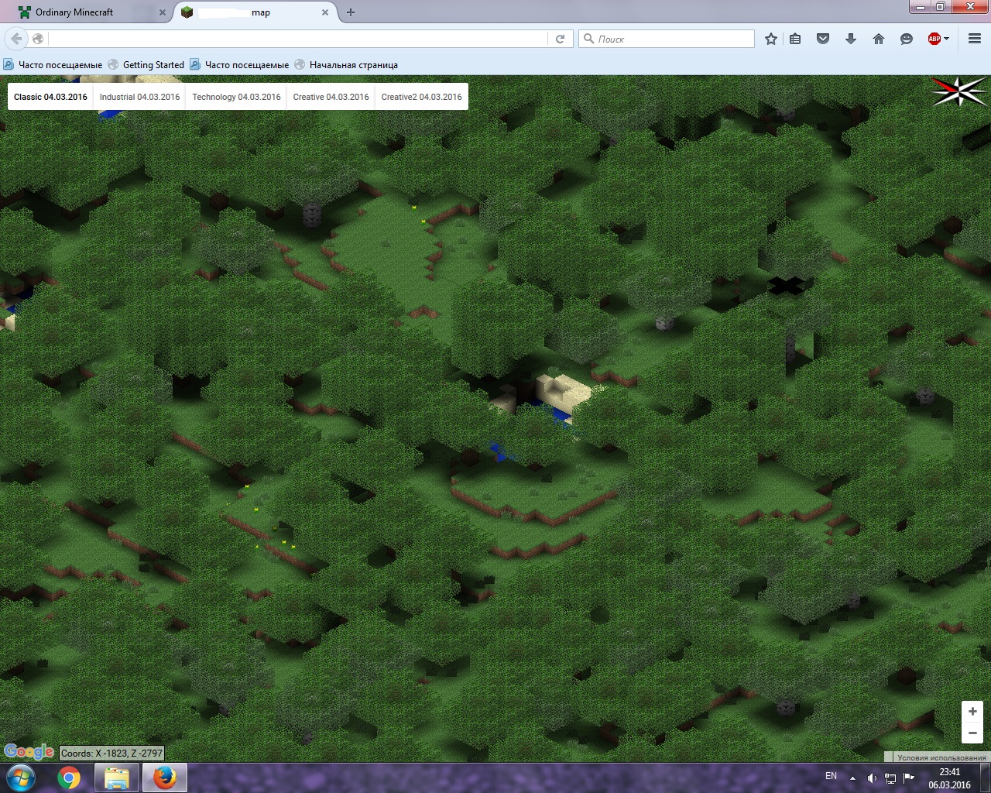Viewport: 991px width, 793px height.
Task: Open the Windows Start menu
Action: (x=20, y=778)
